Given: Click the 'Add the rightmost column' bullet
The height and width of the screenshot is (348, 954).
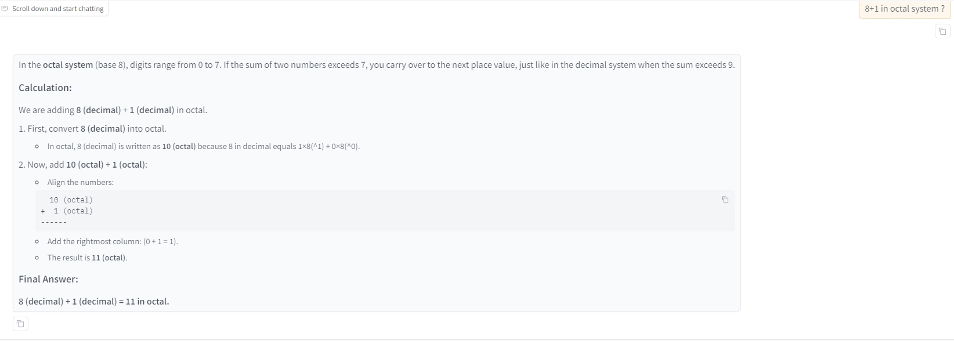Looking at the screenshot, I should pyautogui.click(x=113, y=241).
